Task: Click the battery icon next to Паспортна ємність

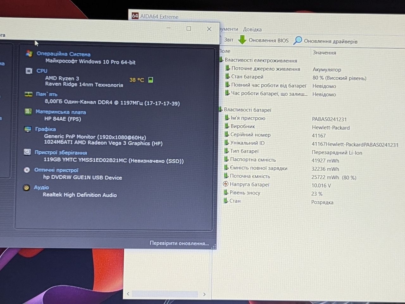Action: point(226,159)
